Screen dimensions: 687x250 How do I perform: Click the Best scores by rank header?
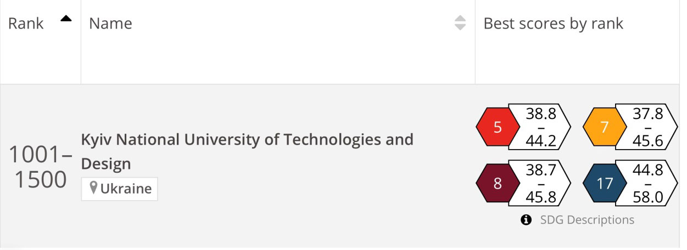pos(553,23)
